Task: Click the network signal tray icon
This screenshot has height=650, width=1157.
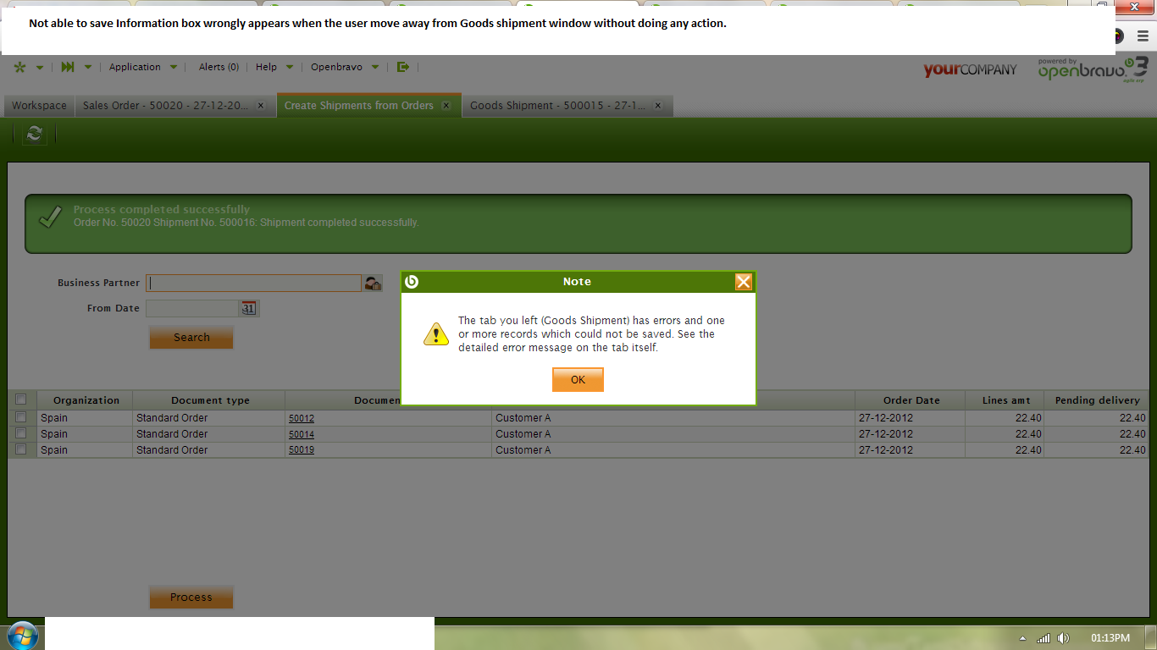Action: (x=1044, y=638)
